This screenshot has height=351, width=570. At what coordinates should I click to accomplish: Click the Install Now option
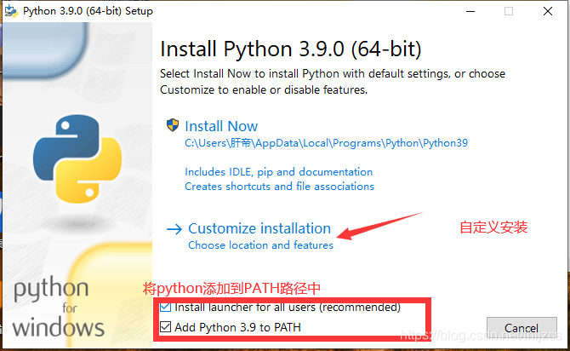(221, 126)
